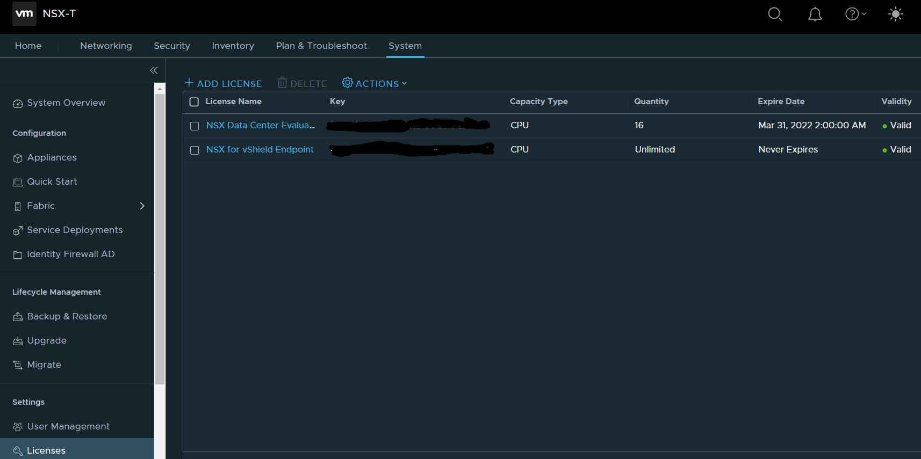Click the Backup & Restore icon
921x459 pixels.
pyautogui.click(x=18, y=317)
